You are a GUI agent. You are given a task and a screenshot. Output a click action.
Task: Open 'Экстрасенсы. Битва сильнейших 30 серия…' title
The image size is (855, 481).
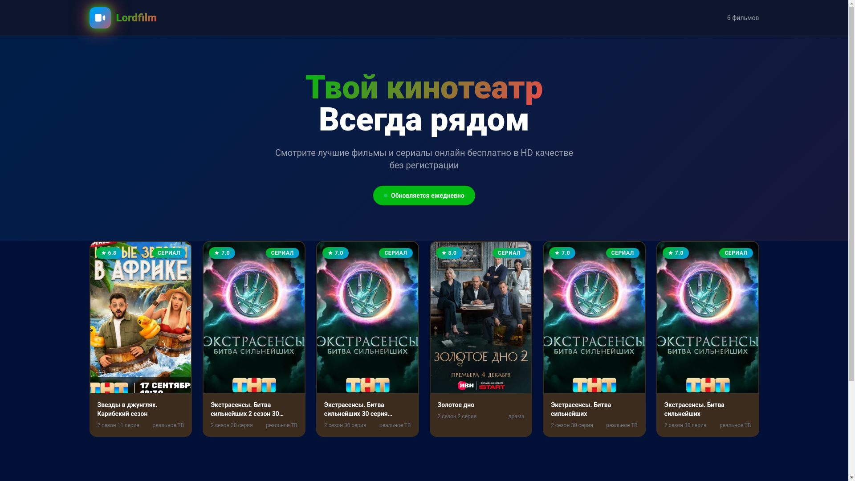[x=358, y=409]
